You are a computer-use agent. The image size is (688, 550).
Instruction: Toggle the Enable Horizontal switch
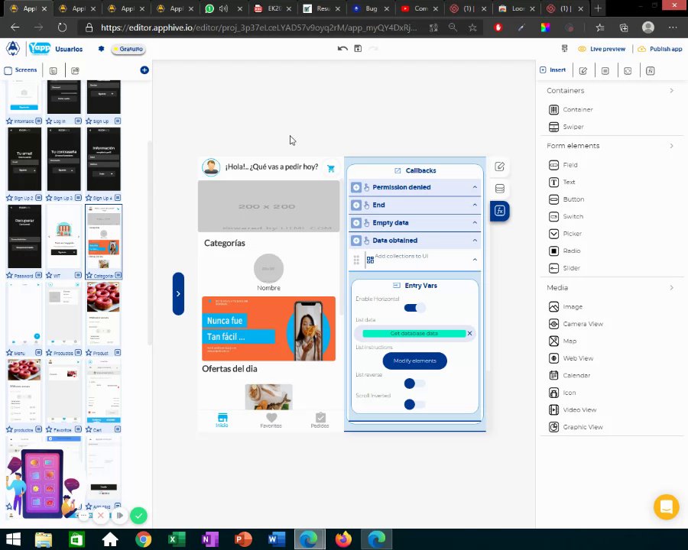(414, 308)
